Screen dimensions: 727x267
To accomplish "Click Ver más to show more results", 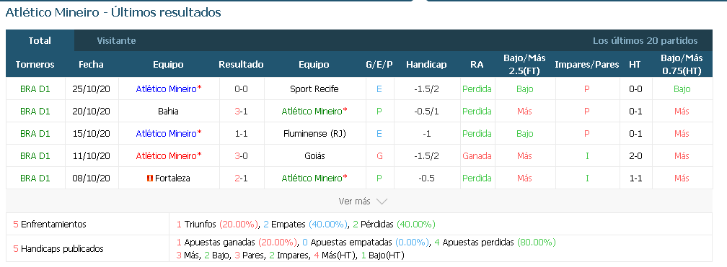I will [355, 202].
